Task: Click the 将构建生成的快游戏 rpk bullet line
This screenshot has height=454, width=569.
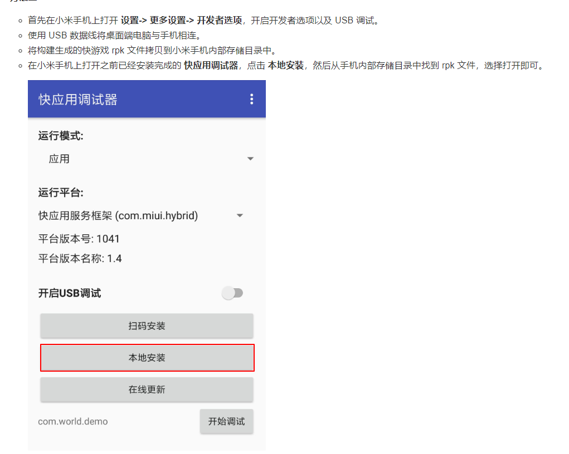Action: point(152,51)
